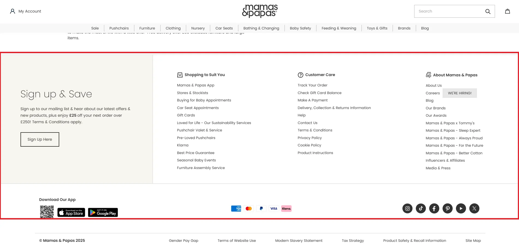Open the Clothing menu

[x=173, y=28]
